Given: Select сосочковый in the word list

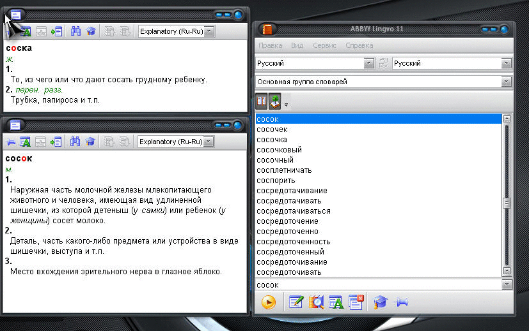Looking at the screenshot, I should 379,150.
